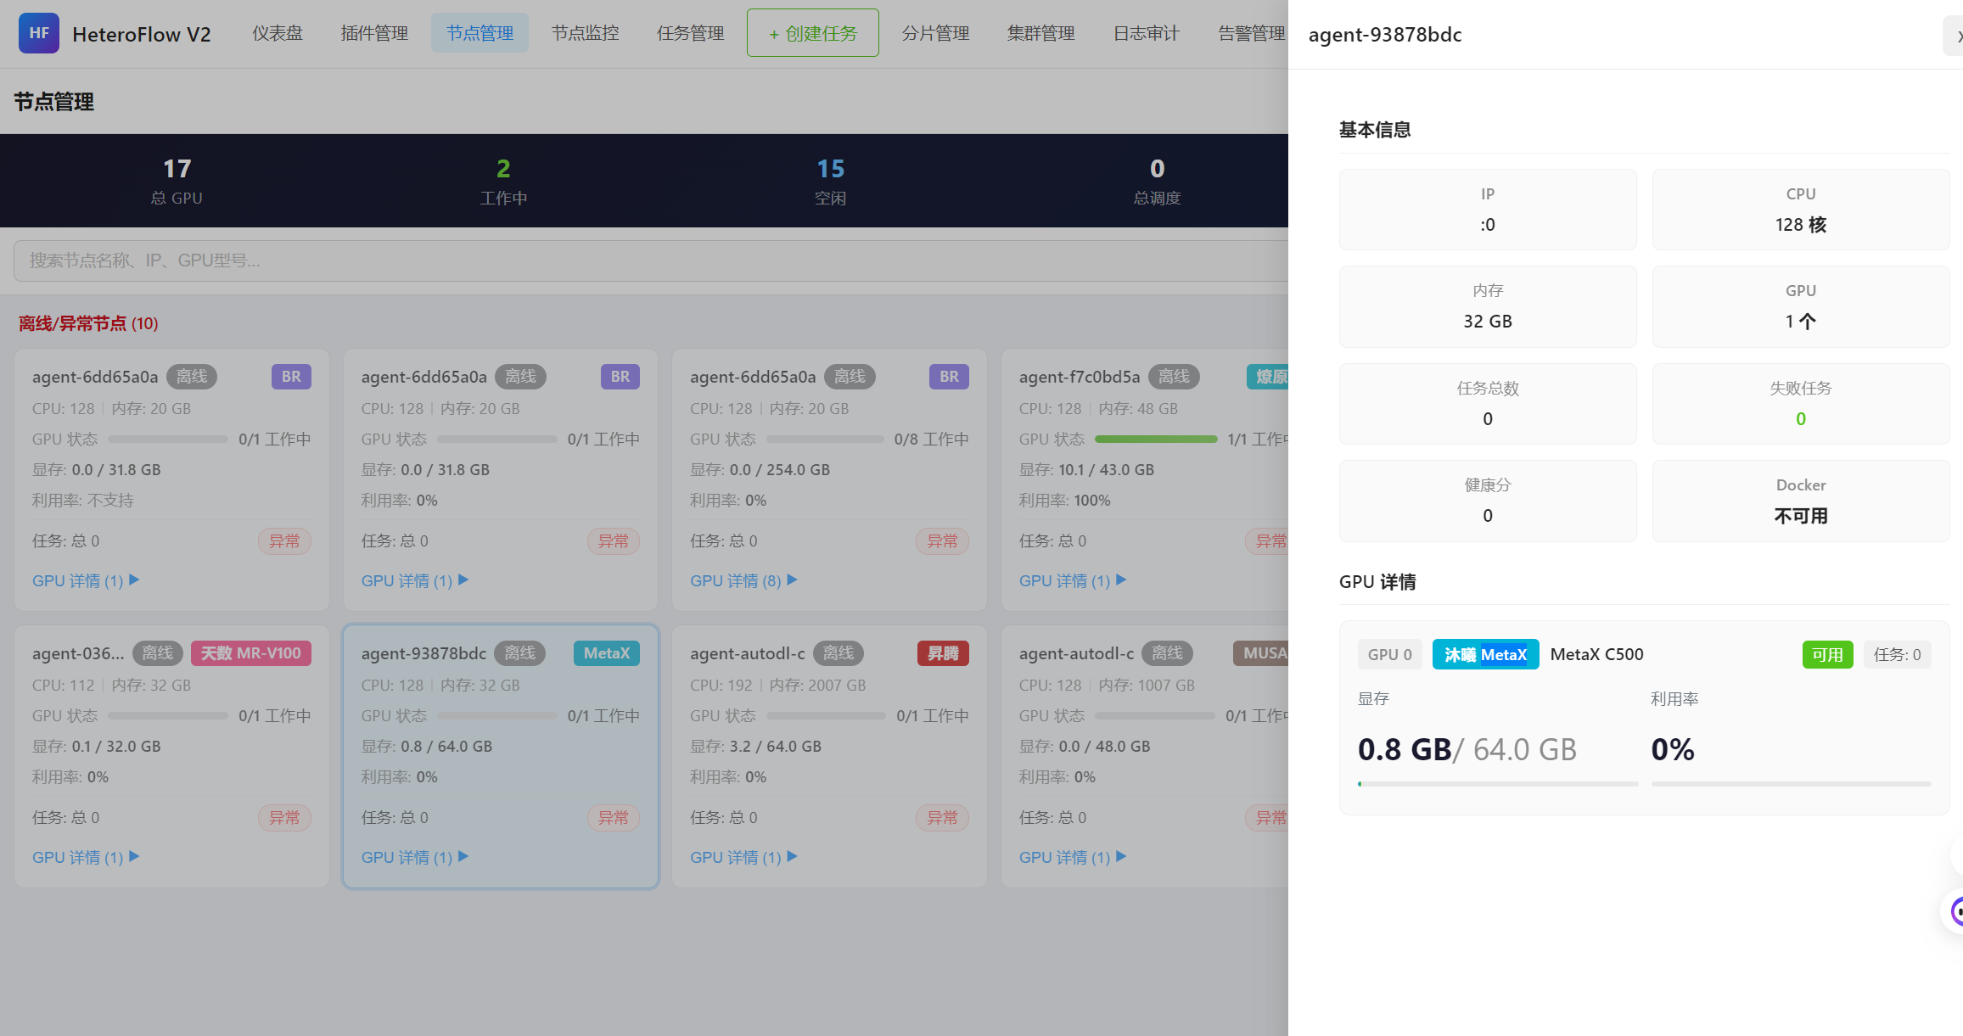Click the HF HeteroFlow logo icon
The width and height of the screenshot is (1963, 1036).
[38, 33]
